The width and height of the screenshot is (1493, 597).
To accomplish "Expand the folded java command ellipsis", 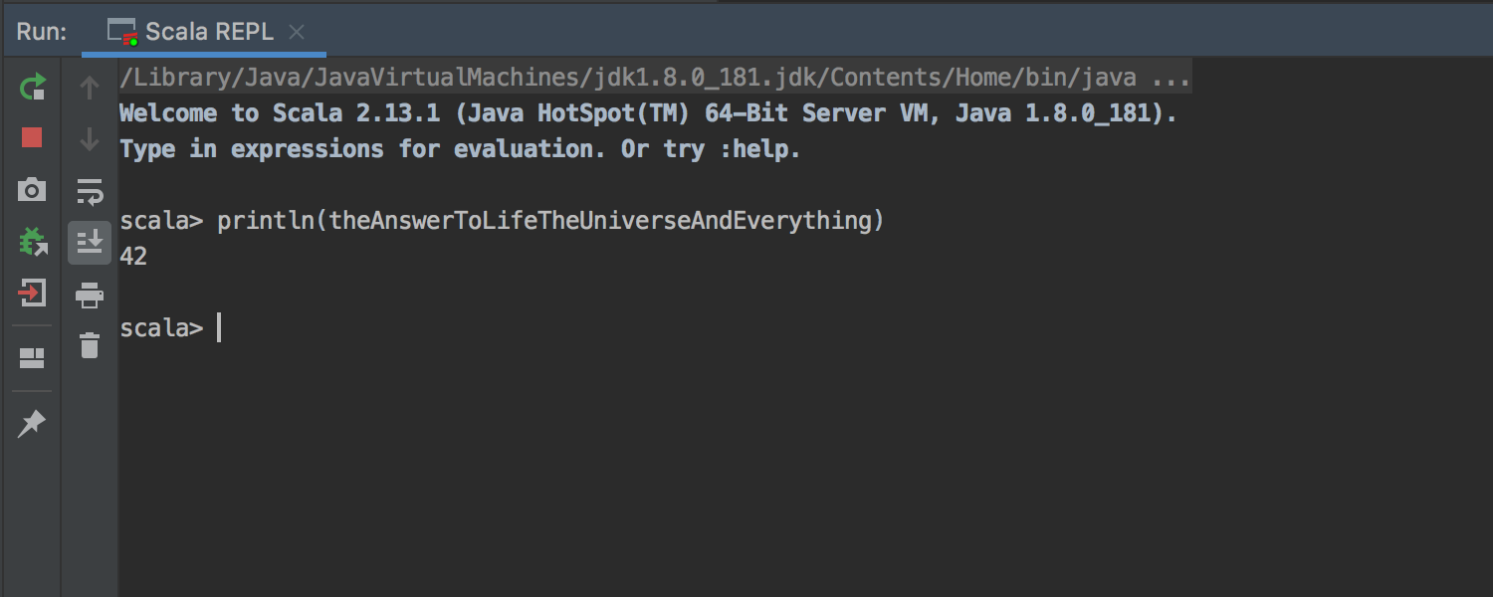I will 1171,78.
